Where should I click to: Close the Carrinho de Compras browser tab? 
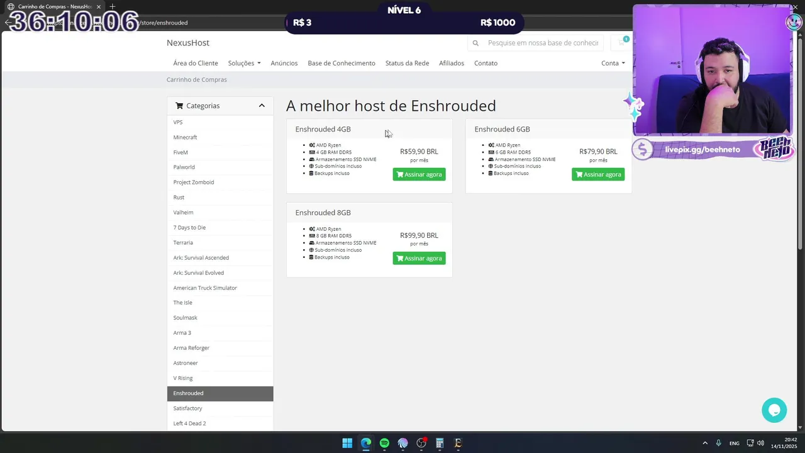pos(99,6)
